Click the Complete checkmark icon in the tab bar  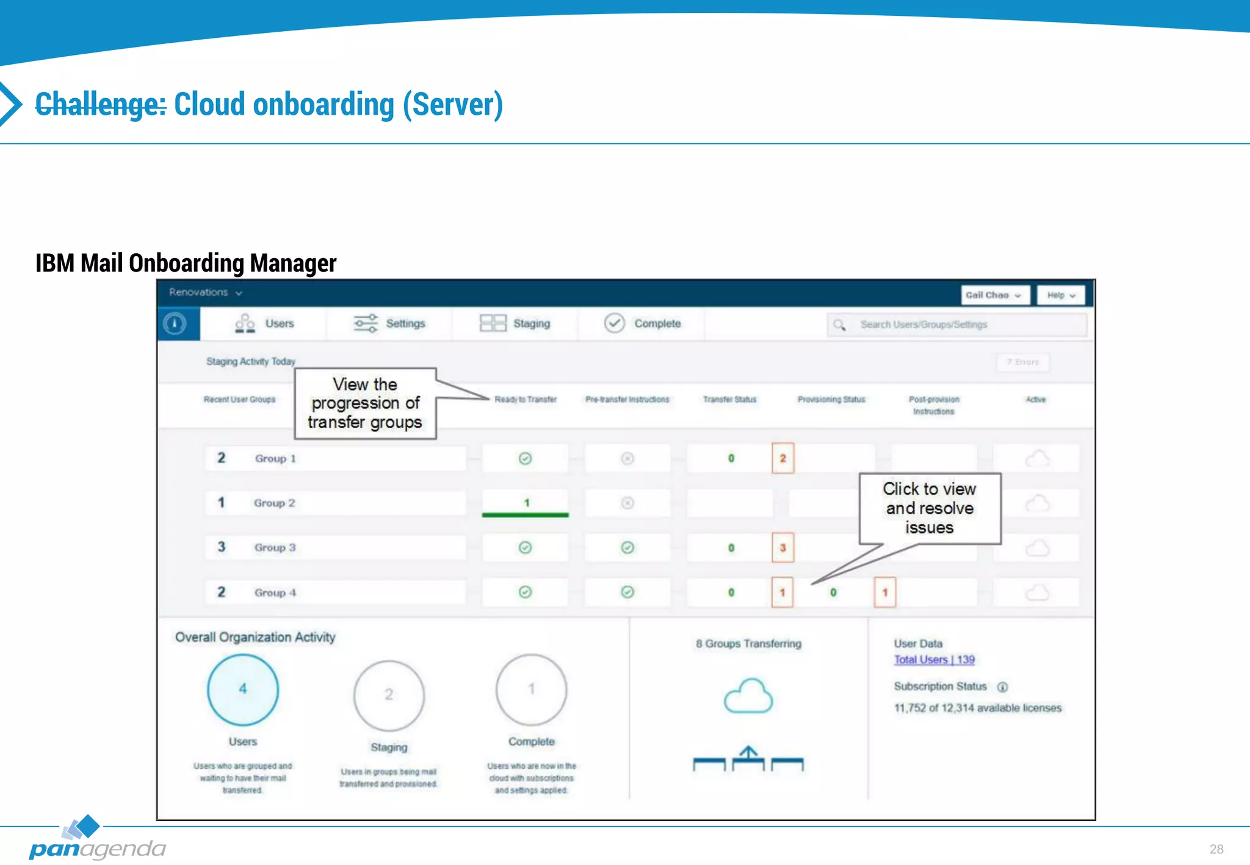(x=615, y=323)
